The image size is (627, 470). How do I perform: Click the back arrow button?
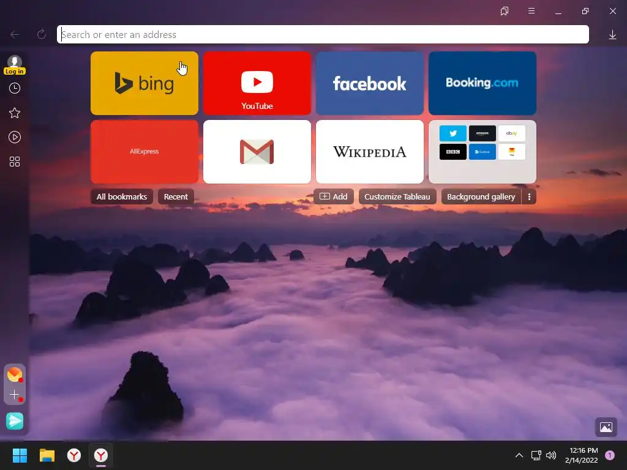(15, 35)
